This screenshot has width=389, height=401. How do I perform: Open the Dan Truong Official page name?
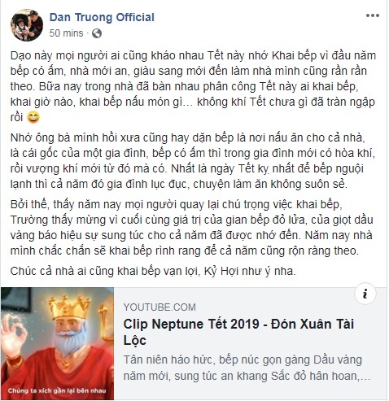click(x=102, y=17)
